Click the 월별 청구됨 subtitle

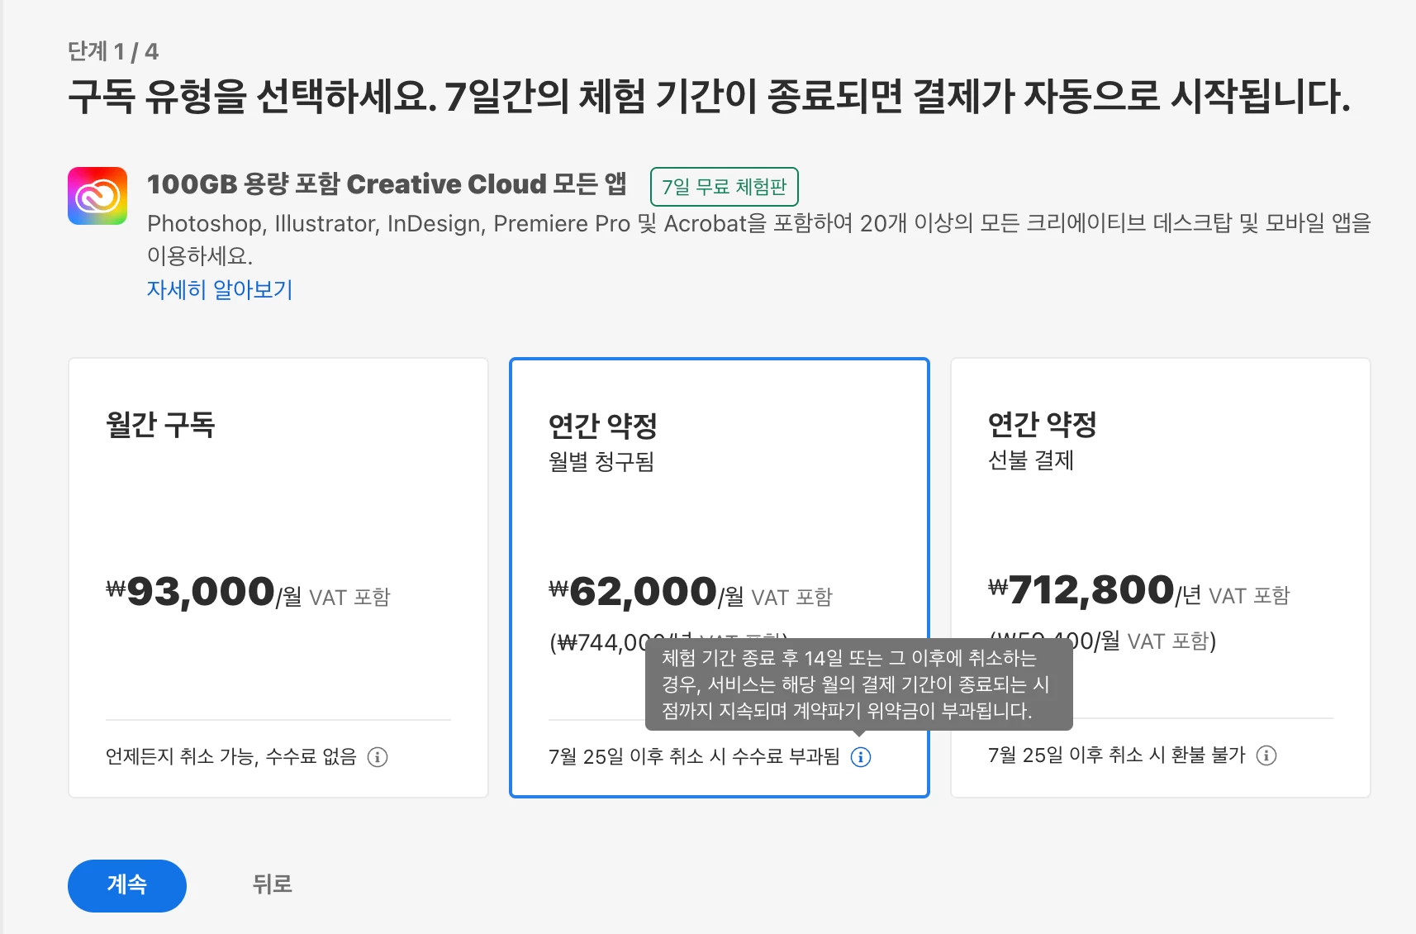601,461
